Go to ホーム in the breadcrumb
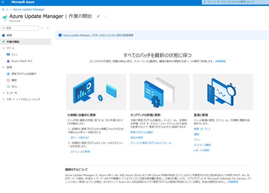The height and width of the screenshot is (193, 269). click(5, 9)
